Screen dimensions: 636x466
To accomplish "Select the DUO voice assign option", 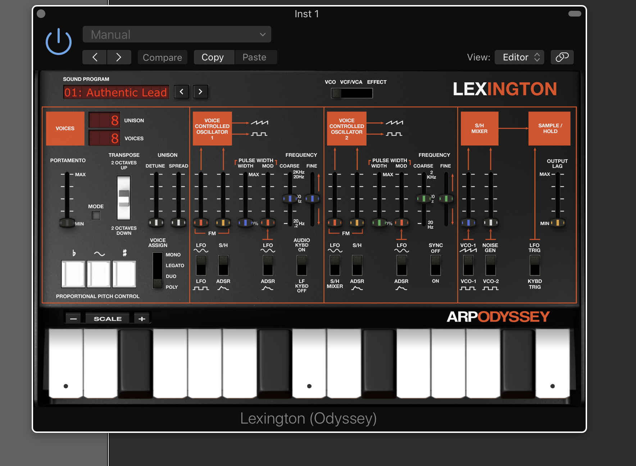I will 171,276.
